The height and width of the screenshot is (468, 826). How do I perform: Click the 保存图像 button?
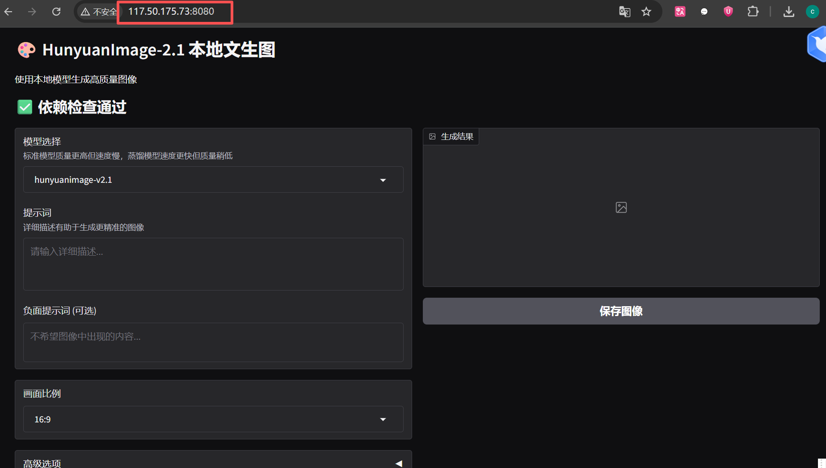[x=621, y=311]
